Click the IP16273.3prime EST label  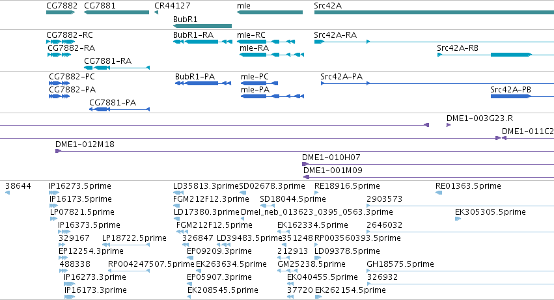tap(94, 277)
